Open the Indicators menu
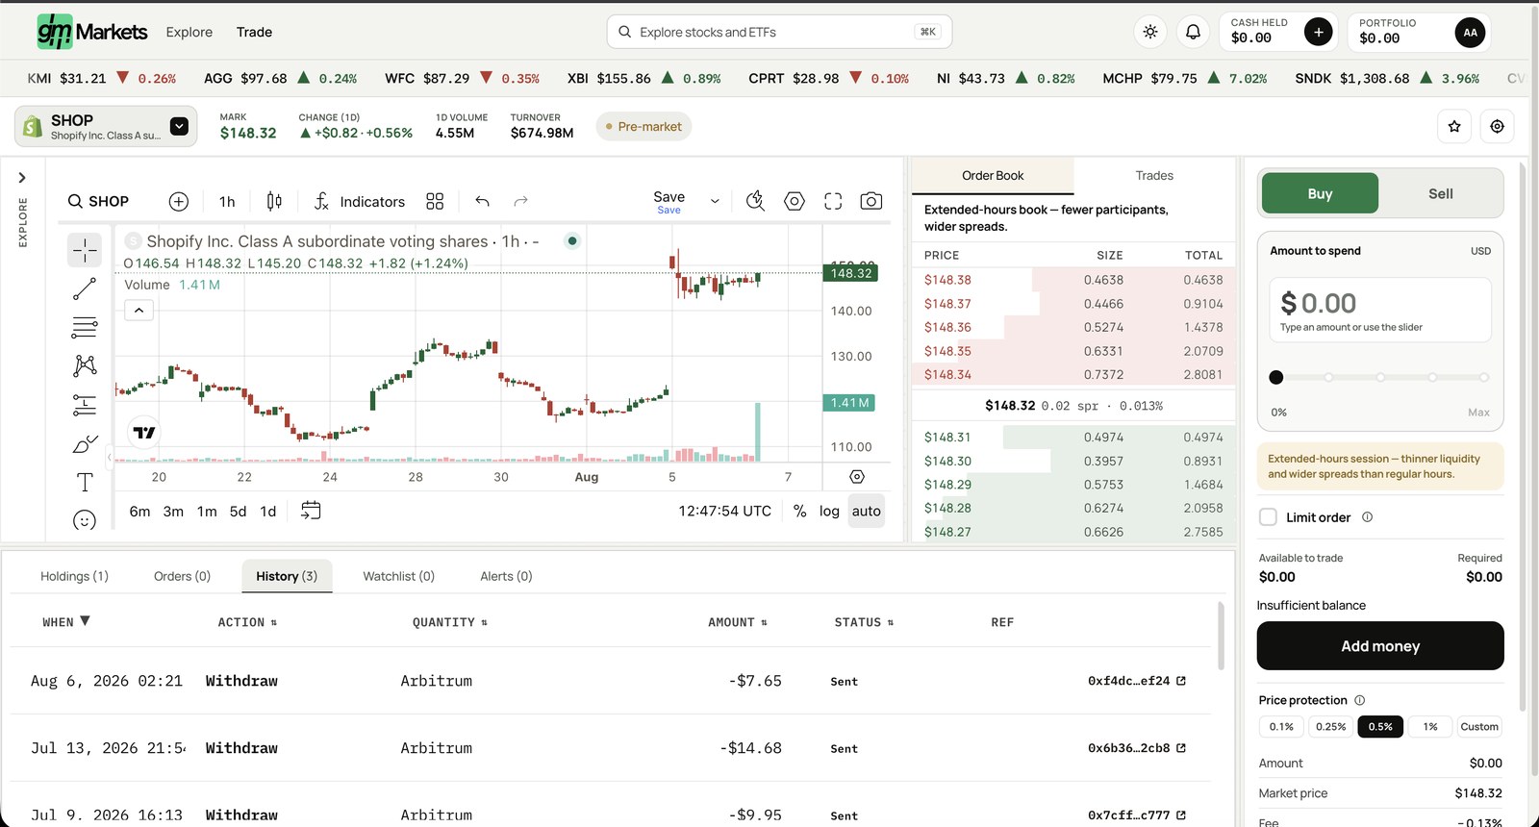 (360, 201)
